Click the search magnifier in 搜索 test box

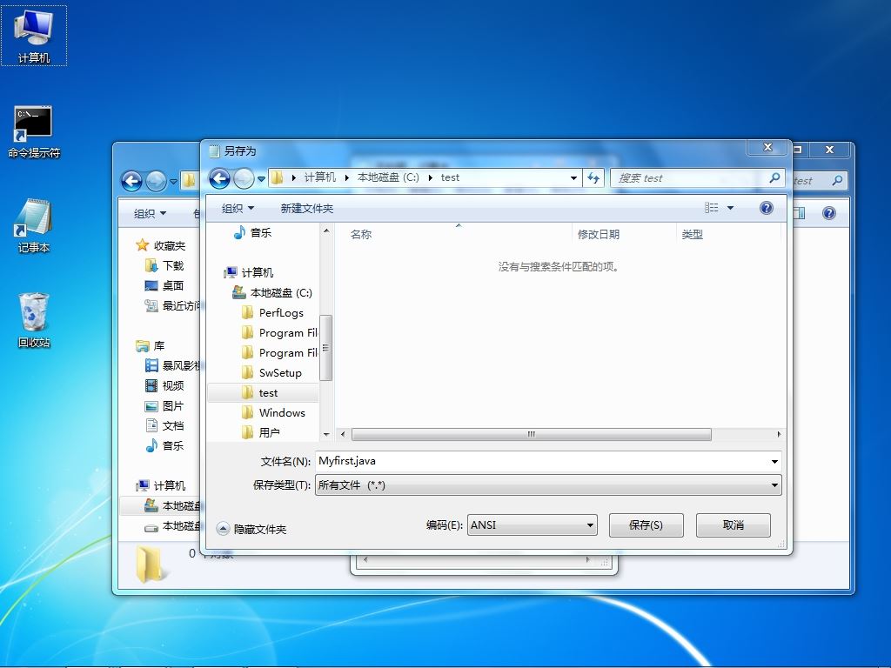[774, 177]
